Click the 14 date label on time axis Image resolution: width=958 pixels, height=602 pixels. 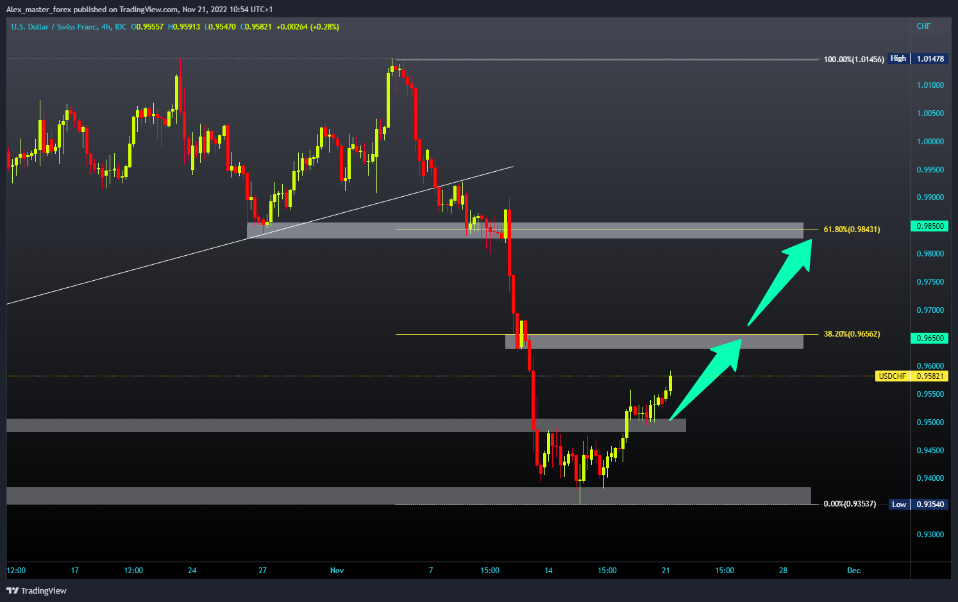pyautogui.click(x=548, y=570)
